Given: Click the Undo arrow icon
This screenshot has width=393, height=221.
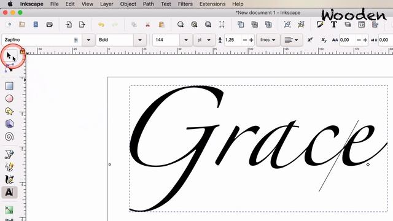Looking at the screenshot, I should [101, 25].
